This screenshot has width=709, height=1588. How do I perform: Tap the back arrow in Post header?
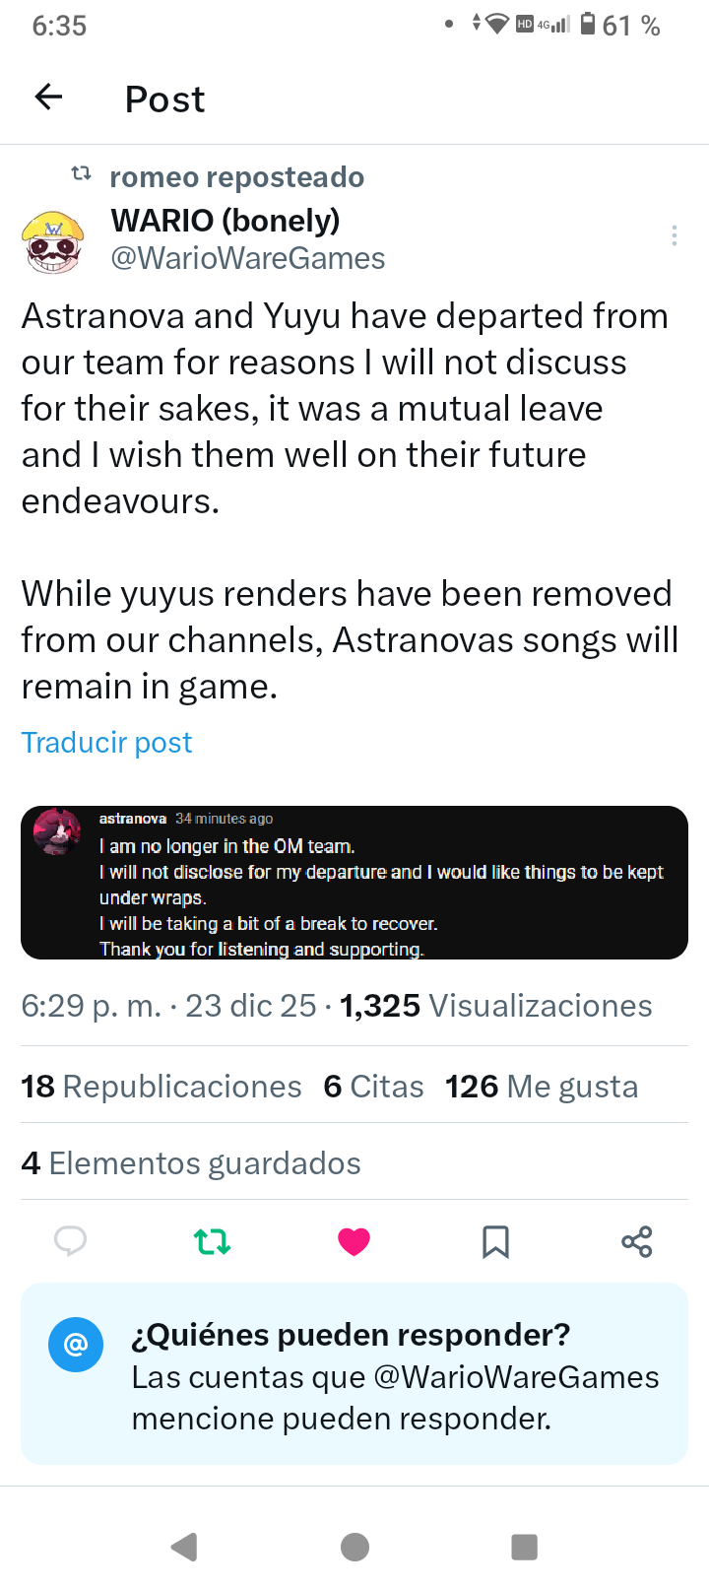(48, 97)
